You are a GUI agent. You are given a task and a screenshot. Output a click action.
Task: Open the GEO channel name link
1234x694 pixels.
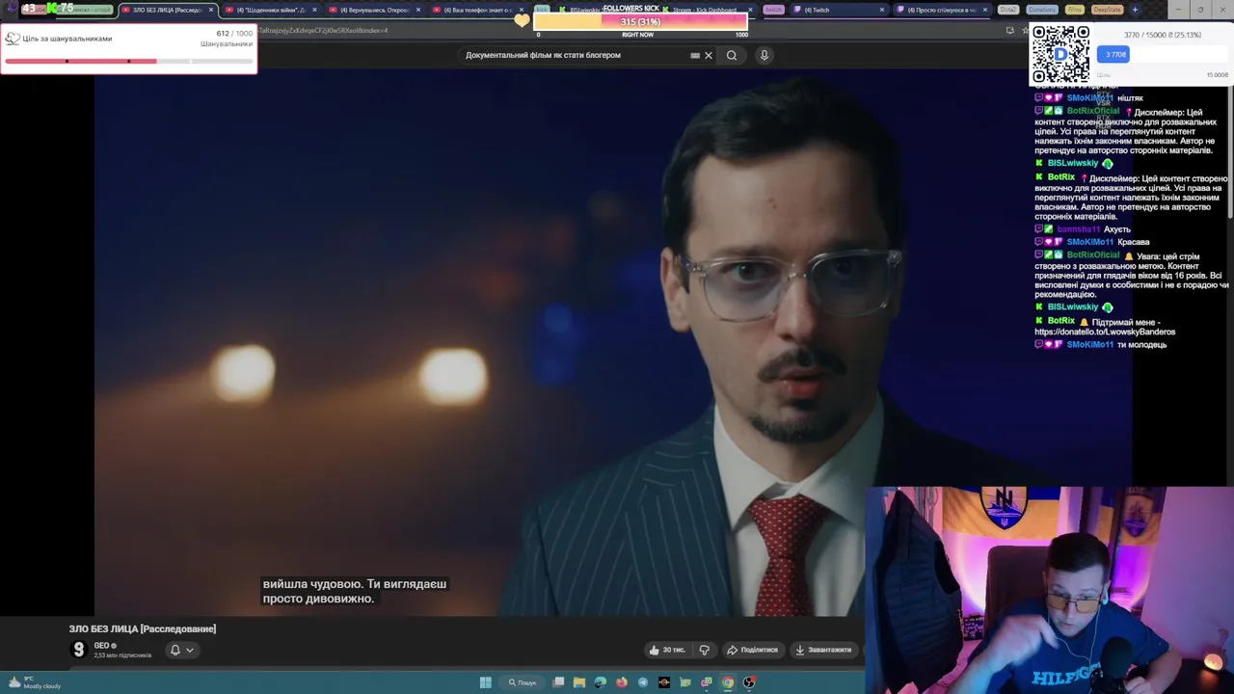101,646
